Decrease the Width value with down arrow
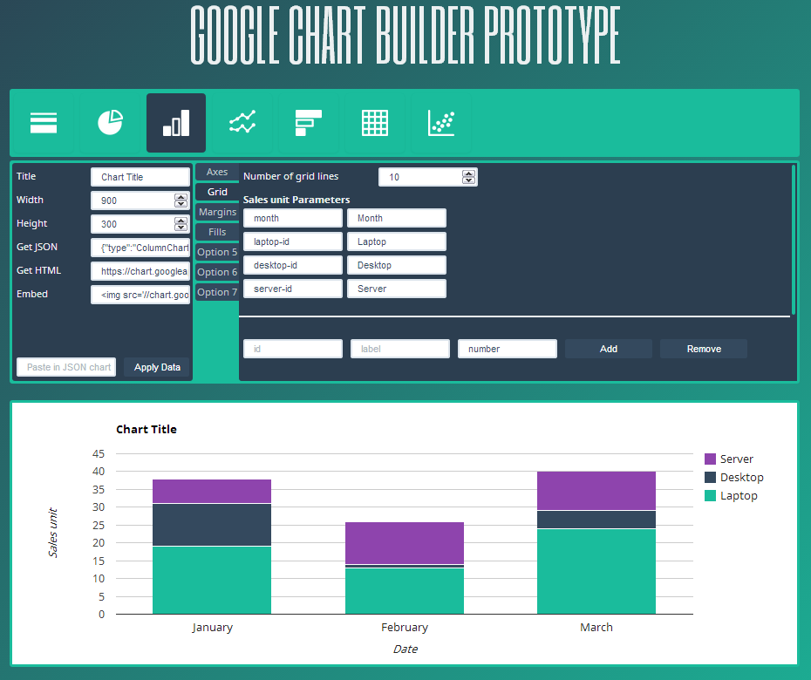This screenshot has height=680, width=811. [181, 204]
